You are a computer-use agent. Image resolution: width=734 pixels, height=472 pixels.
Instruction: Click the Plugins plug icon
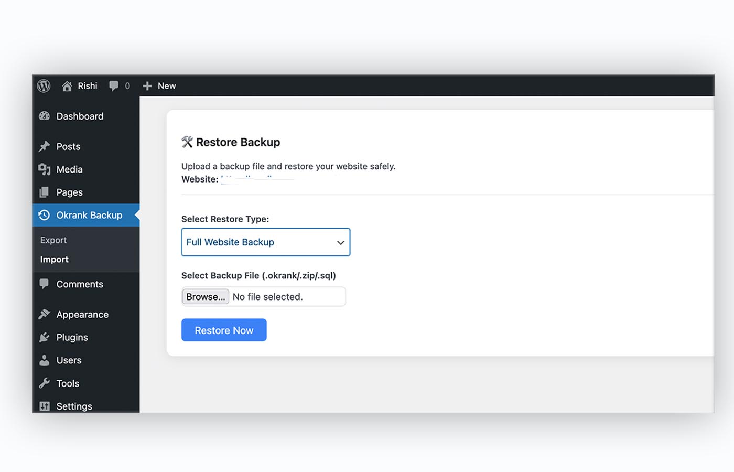tap(45, 337)
